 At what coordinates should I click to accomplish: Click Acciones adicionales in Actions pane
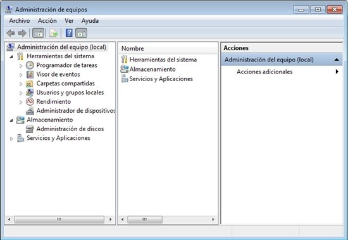point(264,72)
